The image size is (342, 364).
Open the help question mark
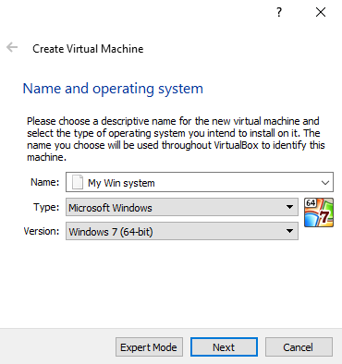[x=279, y=12]
